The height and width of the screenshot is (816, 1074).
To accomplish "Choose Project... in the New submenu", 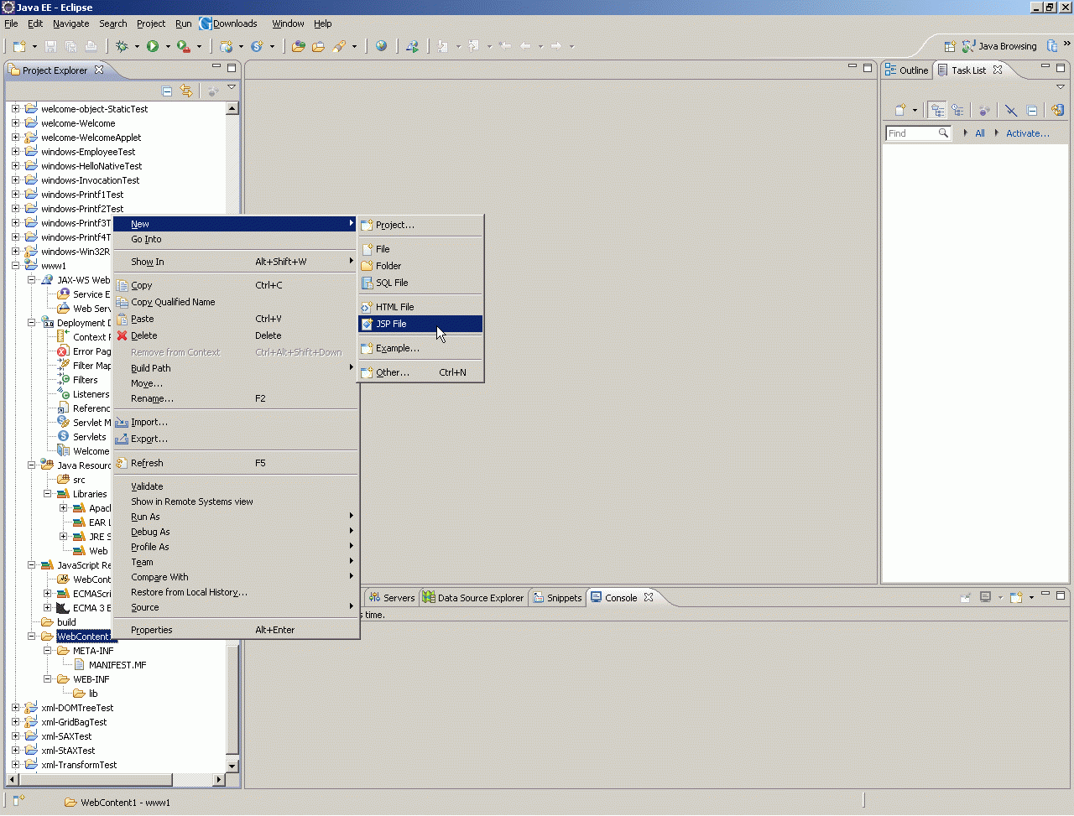I will (x=421, y=225).
